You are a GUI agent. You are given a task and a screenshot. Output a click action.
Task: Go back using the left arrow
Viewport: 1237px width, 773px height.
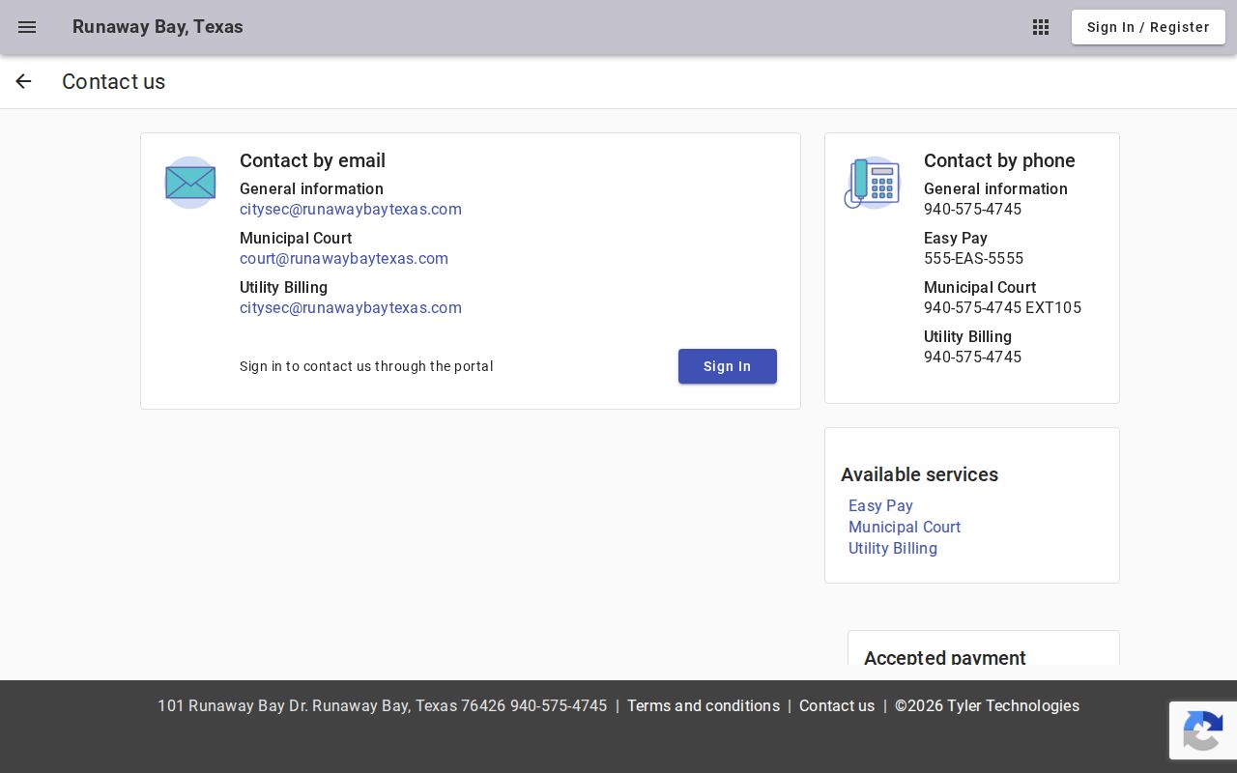pos(23,81)
